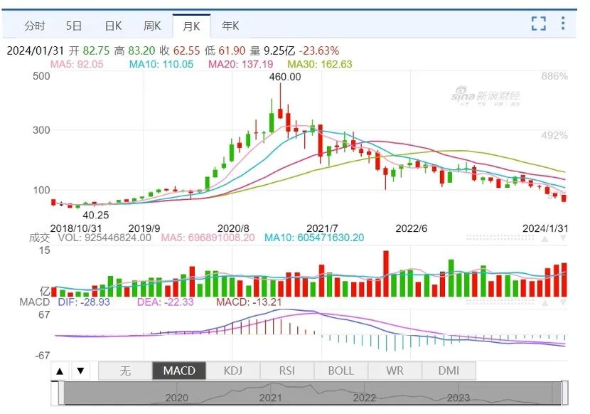Click the Sina Finance watermark logo

(x=488, y=97)
